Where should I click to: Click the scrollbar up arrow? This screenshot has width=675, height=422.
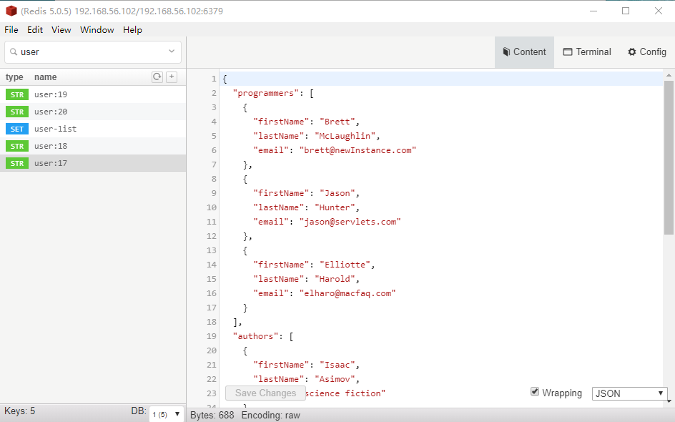669,75
